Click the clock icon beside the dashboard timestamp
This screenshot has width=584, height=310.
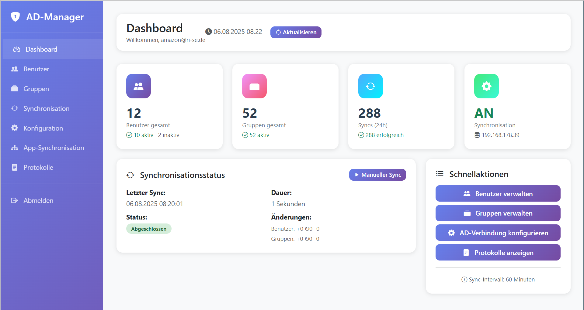tap(208, 32)
